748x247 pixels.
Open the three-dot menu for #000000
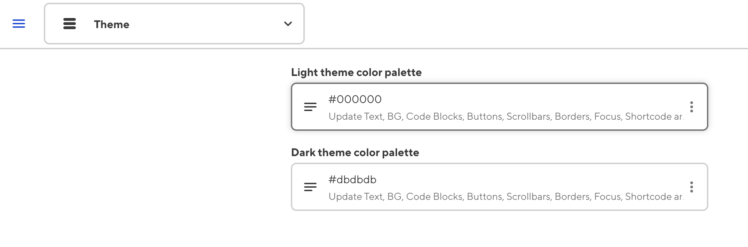coord(691,107)
